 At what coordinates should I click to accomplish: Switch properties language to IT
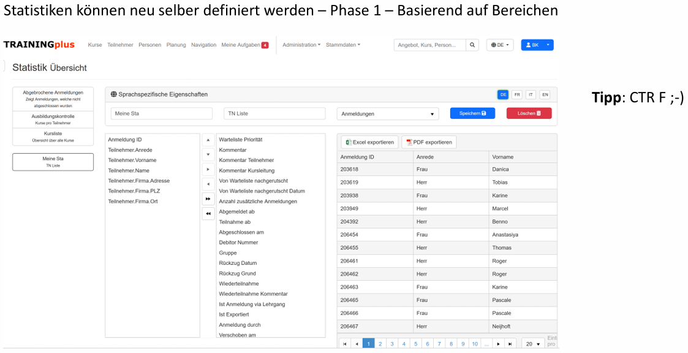pos(531,94)
